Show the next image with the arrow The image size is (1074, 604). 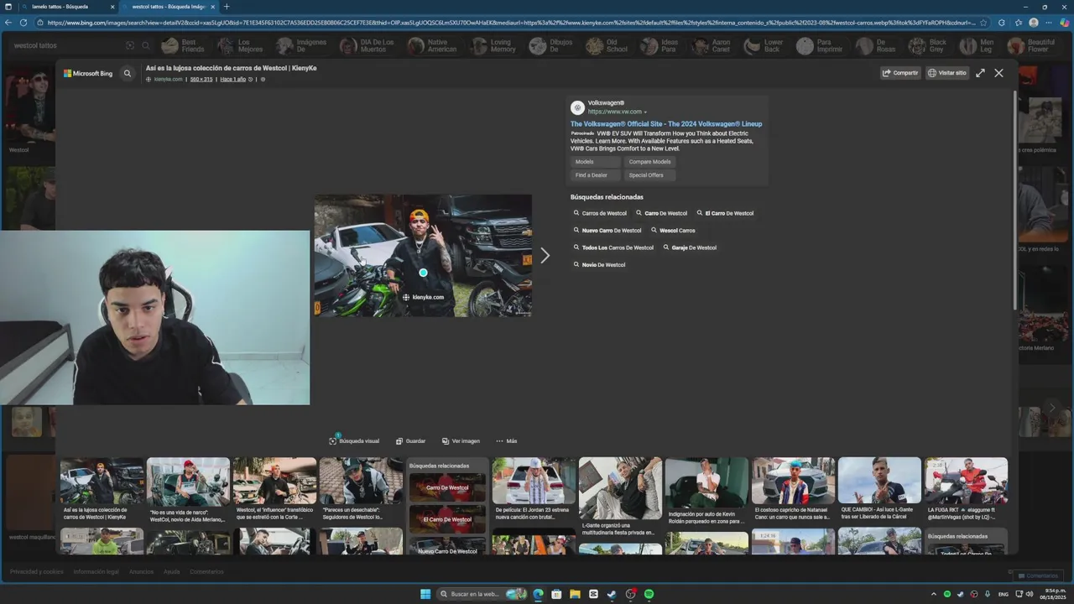click(545, 256)
